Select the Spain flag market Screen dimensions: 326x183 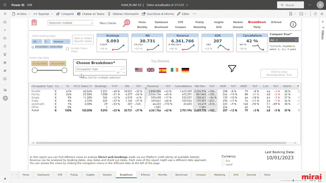tap(163, 70)
